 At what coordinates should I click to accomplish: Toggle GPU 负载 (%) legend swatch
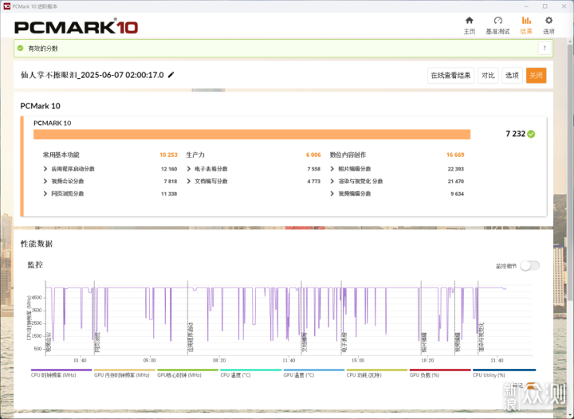[440, 370]
